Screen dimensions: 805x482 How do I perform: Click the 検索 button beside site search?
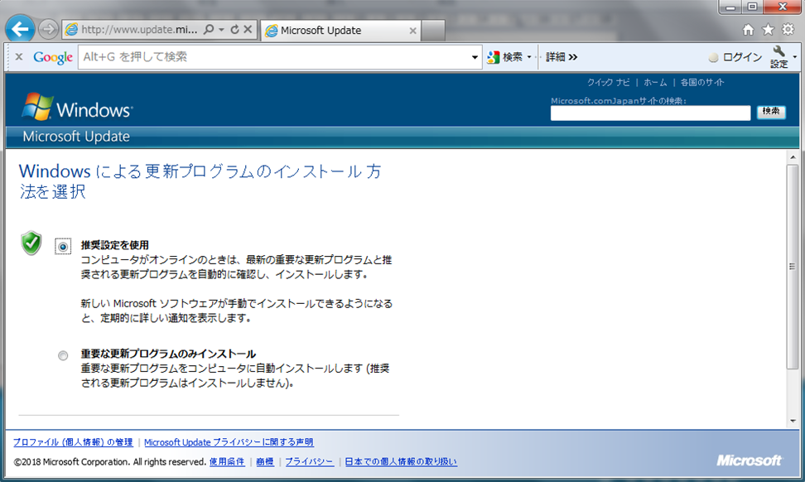(771, 111)
